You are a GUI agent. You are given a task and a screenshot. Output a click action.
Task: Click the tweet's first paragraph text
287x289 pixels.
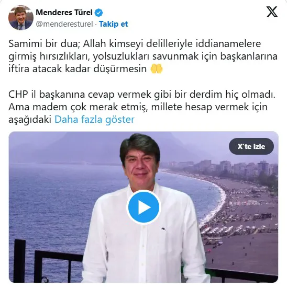point(143,56)
